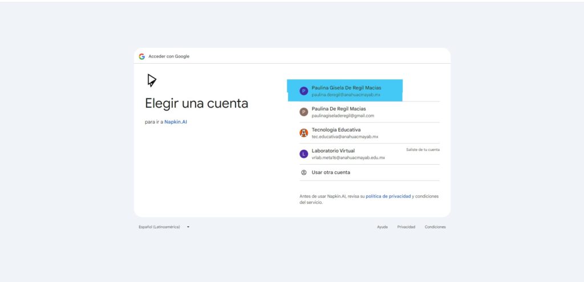Screen dimensions: 584x282
Task: Click the Saliste de tu cuenta label
Action: click(423, 149)
